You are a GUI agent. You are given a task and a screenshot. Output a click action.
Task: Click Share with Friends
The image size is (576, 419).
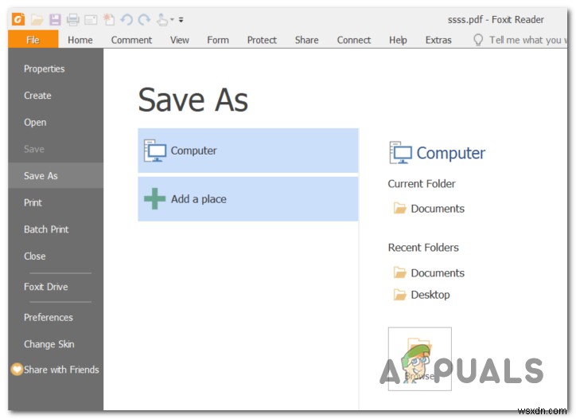[61, 370]
